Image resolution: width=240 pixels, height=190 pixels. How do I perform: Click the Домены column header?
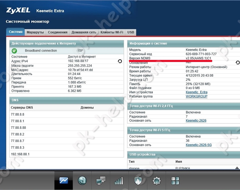pyautogui.click(x=87, y=107)
